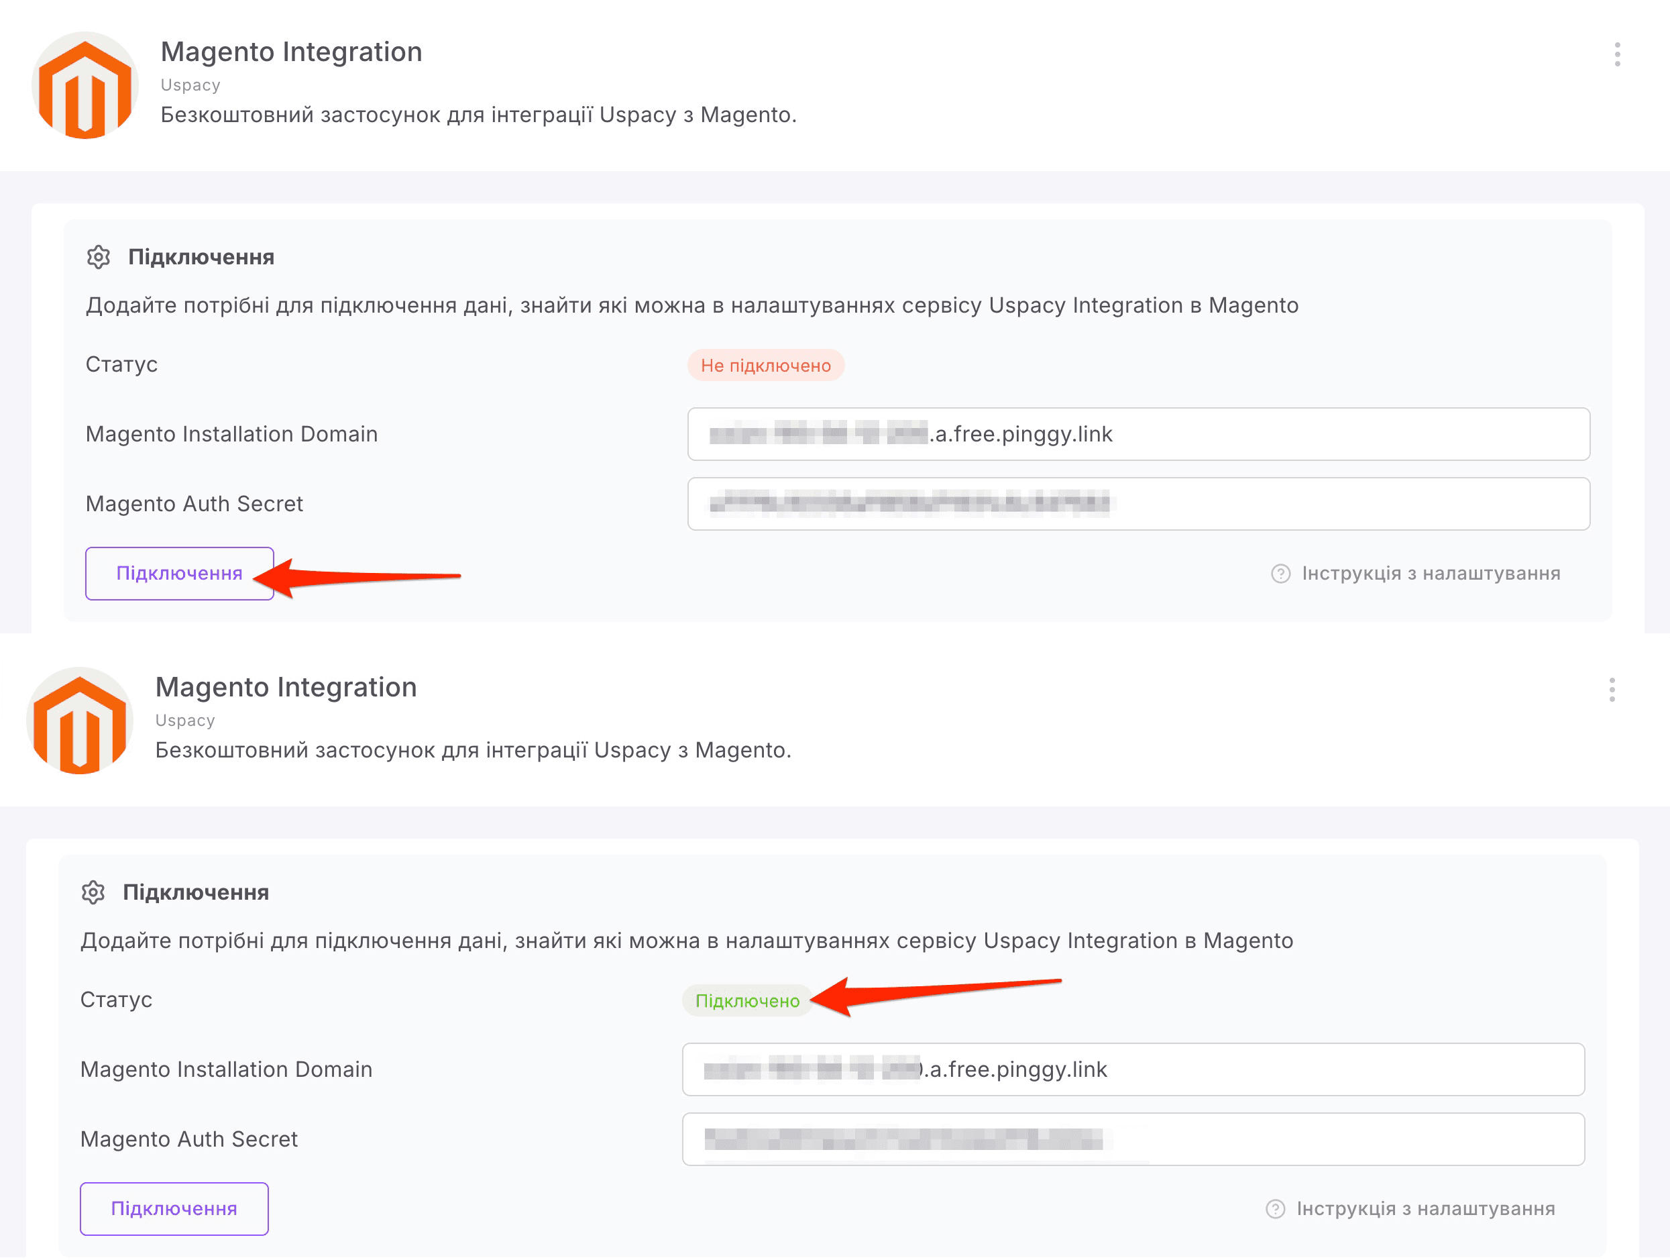
Task: Click the green 'Підключено' status badge
Action: (746, 1000)
